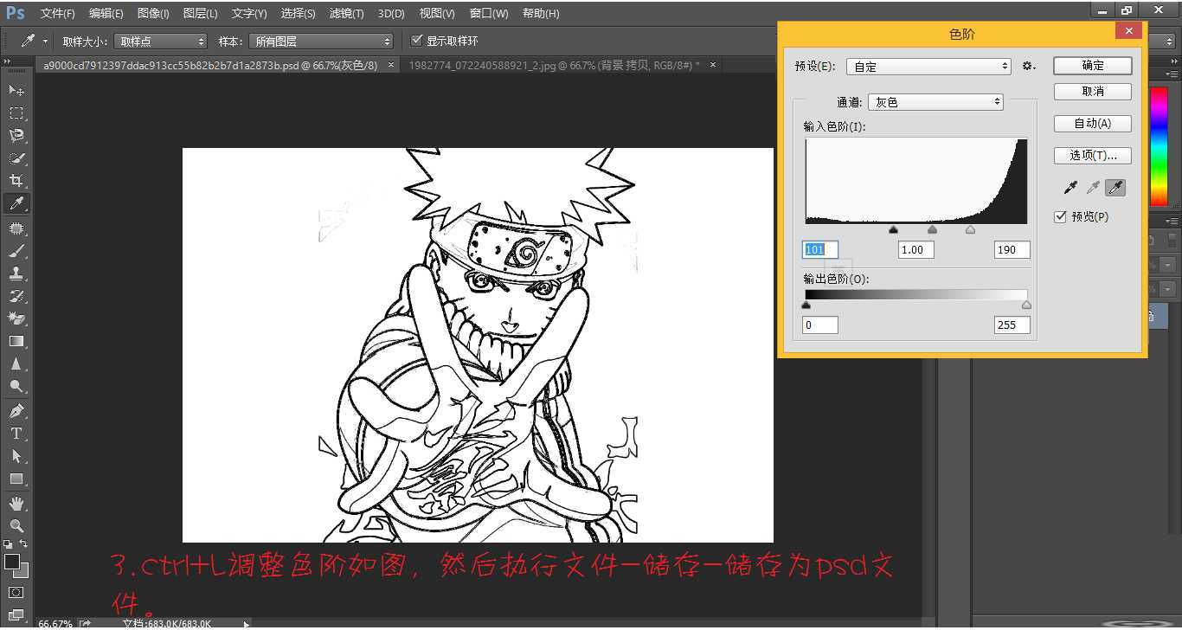Open the 取样大小 sample size dropdown
This screenshot has width=1182, height=630.
tap(160, 40)
